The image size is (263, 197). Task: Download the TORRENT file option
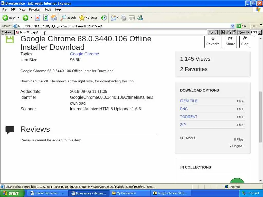click(x=189, y=117)
